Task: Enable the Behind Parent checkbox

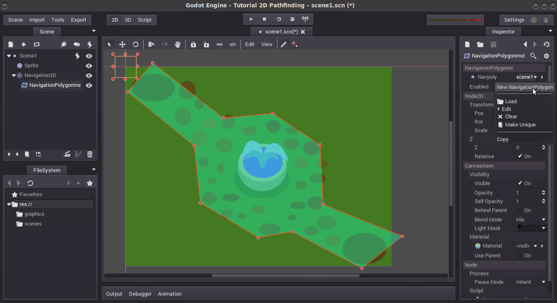Action: (x=520, y=210)
